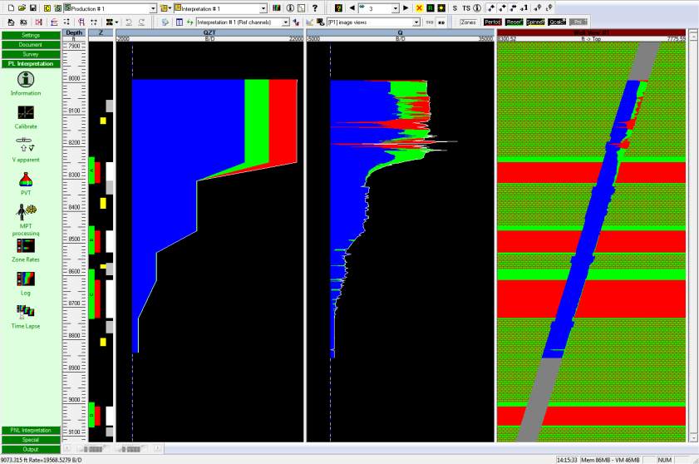Open the Time Lapse step
699x464 pixels.
coord(26,317)
